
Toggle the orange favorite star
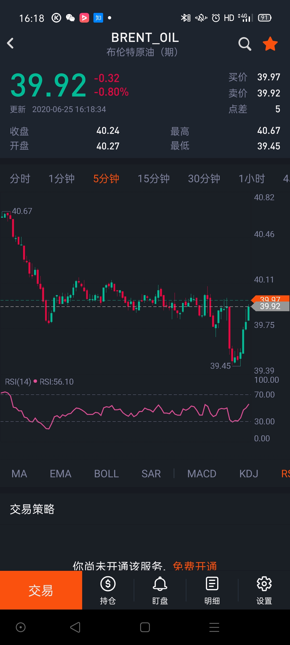pyautogui.click(x=270, y=44)
